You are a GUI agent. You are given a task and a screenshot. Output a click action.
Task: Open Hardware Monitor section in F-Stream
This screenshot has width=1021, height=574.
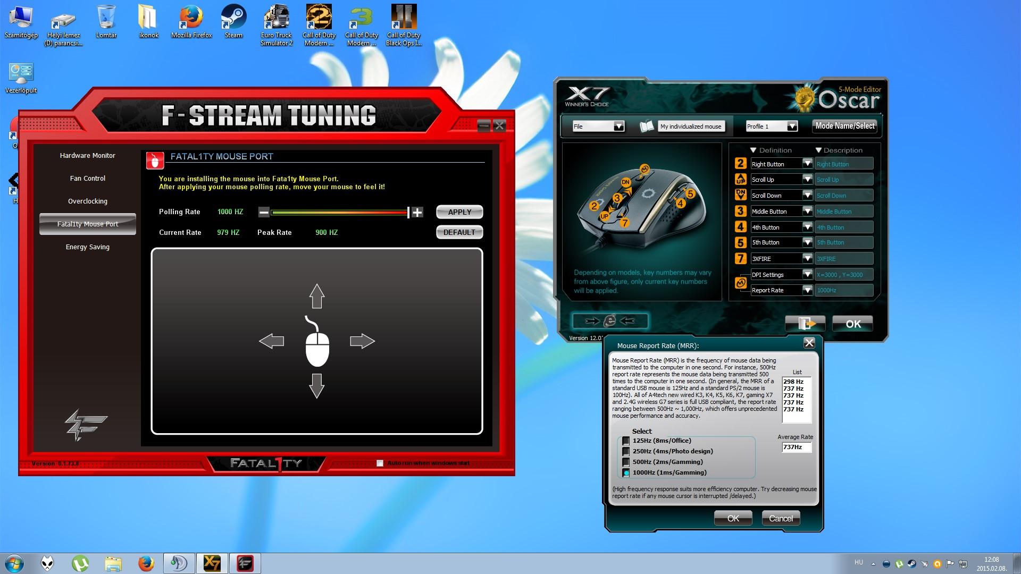click(88, 156)
